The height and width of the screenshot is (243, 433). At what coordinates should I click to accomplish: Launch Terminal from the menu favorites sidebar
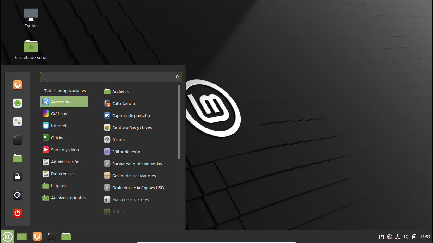click(17, 140)
